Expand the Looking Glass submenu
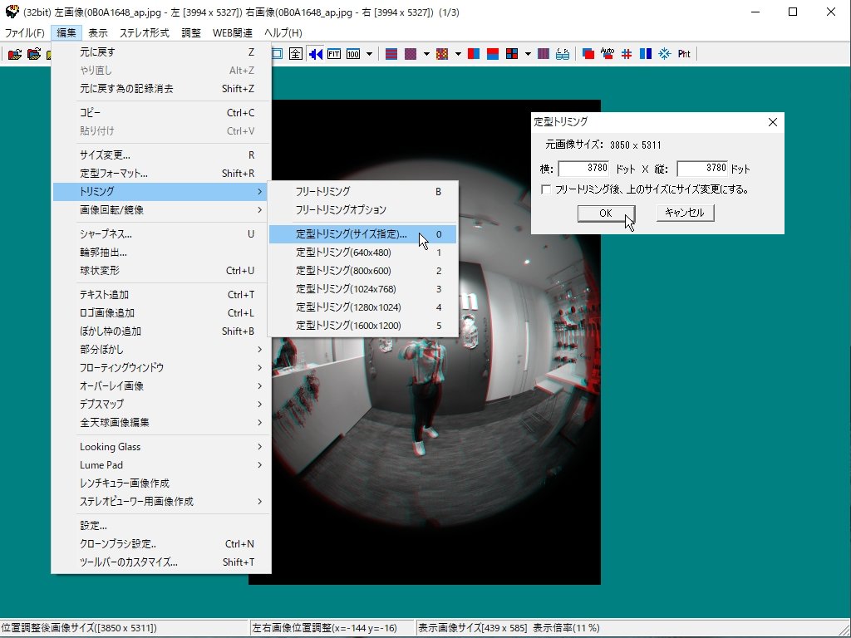 [x=161, y=447]
